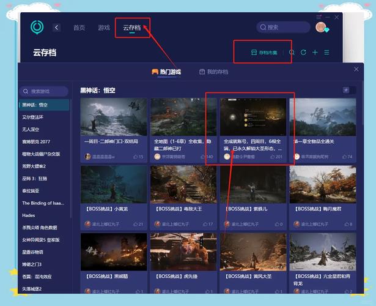Select Hades in game list
The image size is (376, 306).
pos(29,215)
